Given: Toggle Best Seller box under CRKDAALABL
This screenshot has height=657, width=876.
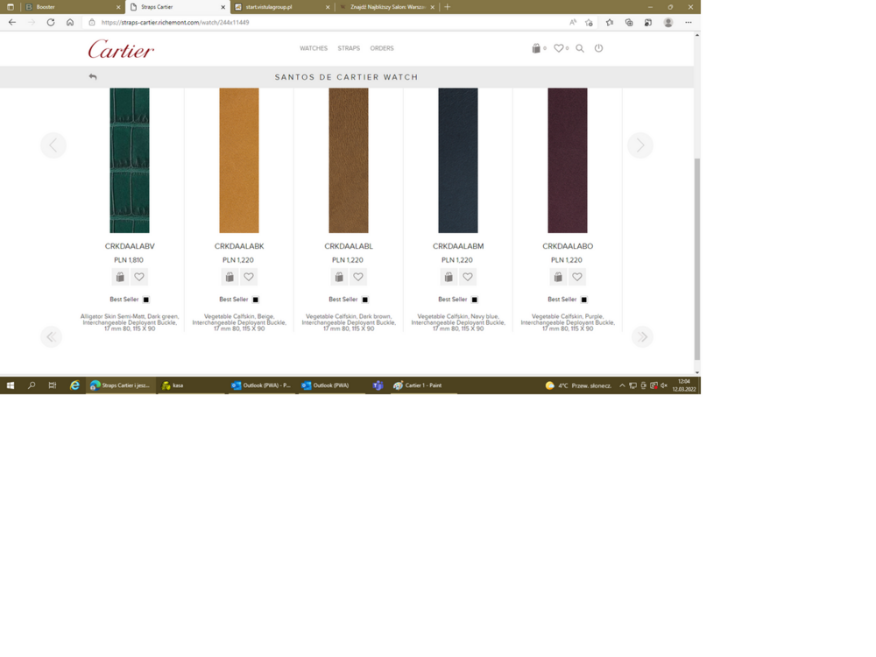Looking at the screenshot, I should [365, 300].
